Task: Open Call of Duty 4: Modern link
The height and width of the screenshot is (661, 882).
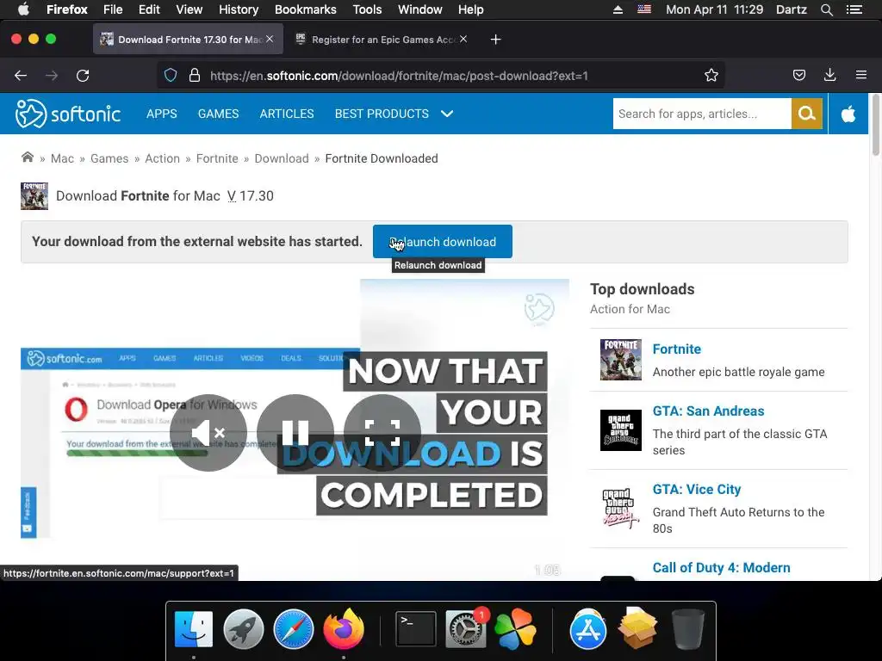Action: (721, 568)
